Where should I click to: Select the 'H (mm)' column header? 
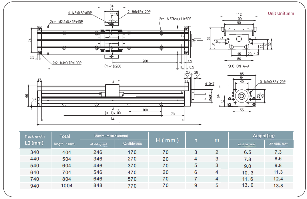click(x=167, y=140)
